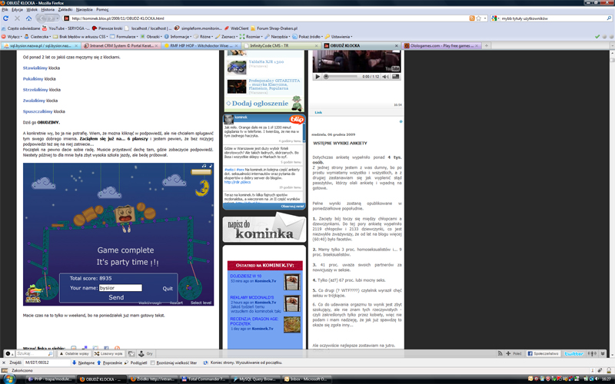Image resolution: width=615 pixels, height=384 pixels.
Task: Open the Stawialiśmy link
Action: coord(35,68)
